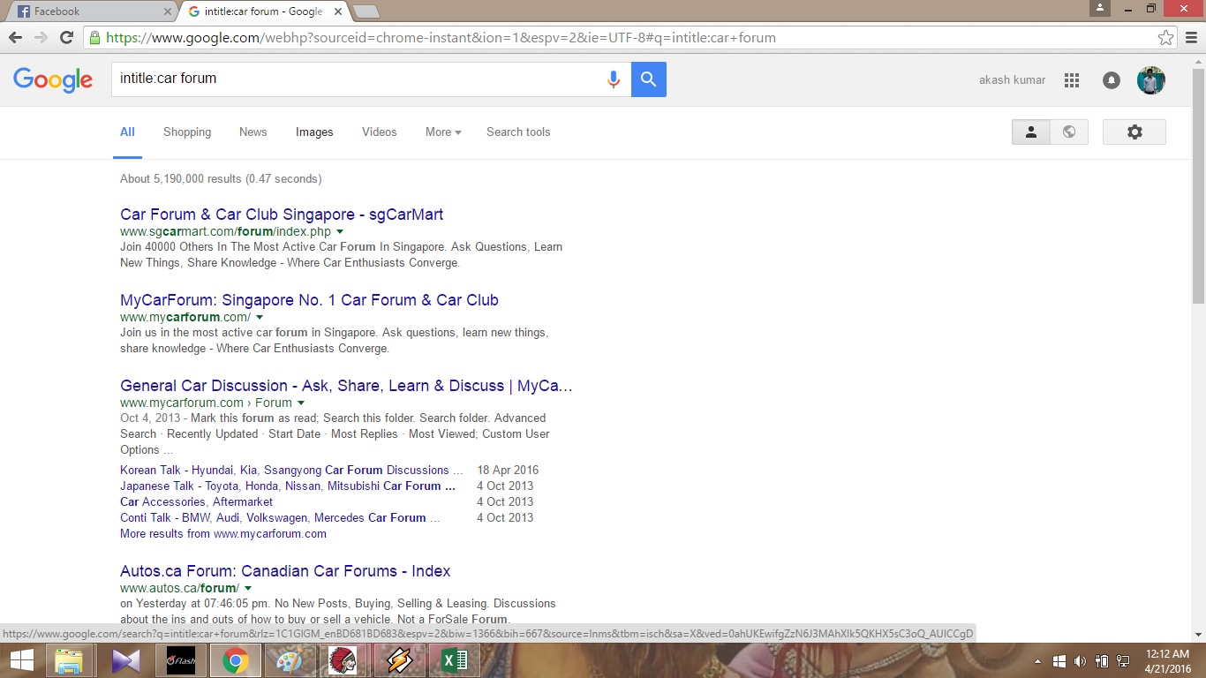Open Korean Talk sitelink
Screen dimensions: 1206x678
[x=290, y=470]
